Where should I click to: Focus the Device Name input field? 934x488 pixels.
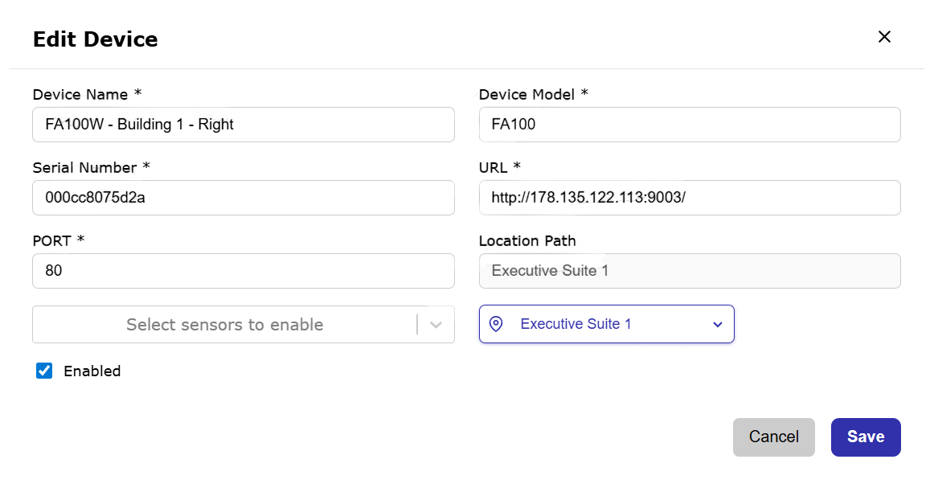pos(243,125)
